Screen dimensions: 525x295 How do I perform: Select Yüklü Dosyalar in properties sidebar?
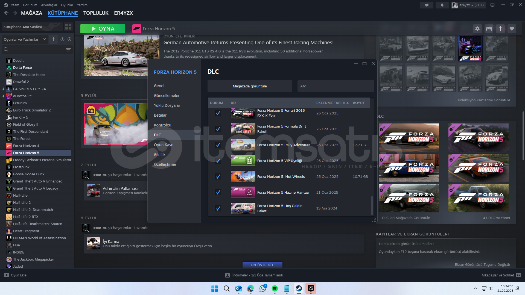pyautogui.click(x=167, y=105)
